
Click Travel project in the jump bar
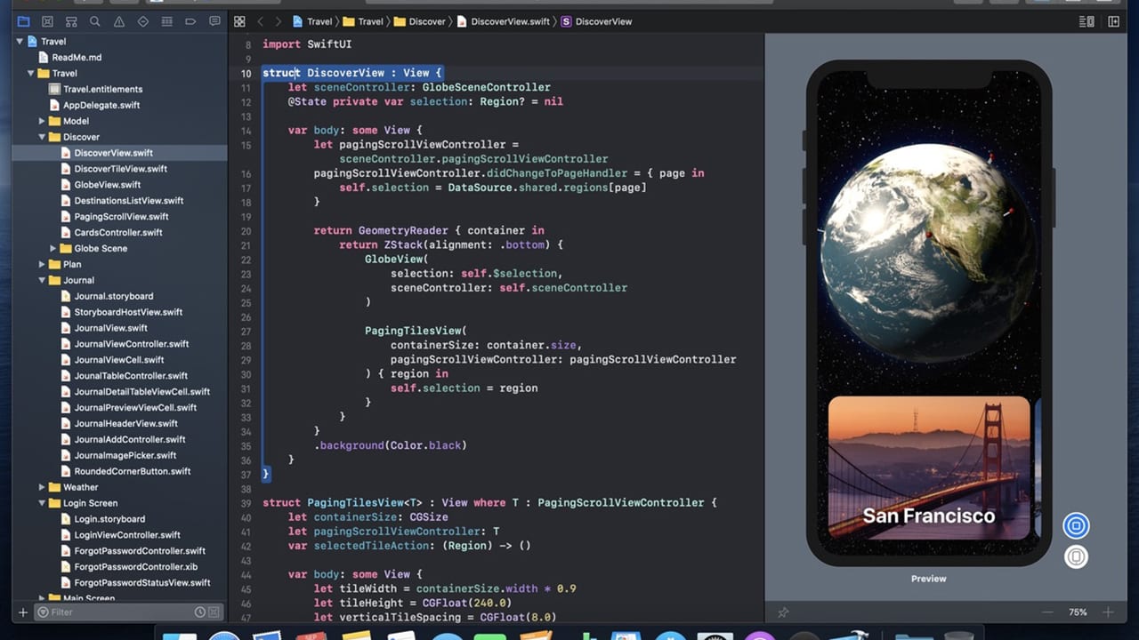(x=311, y=21)
